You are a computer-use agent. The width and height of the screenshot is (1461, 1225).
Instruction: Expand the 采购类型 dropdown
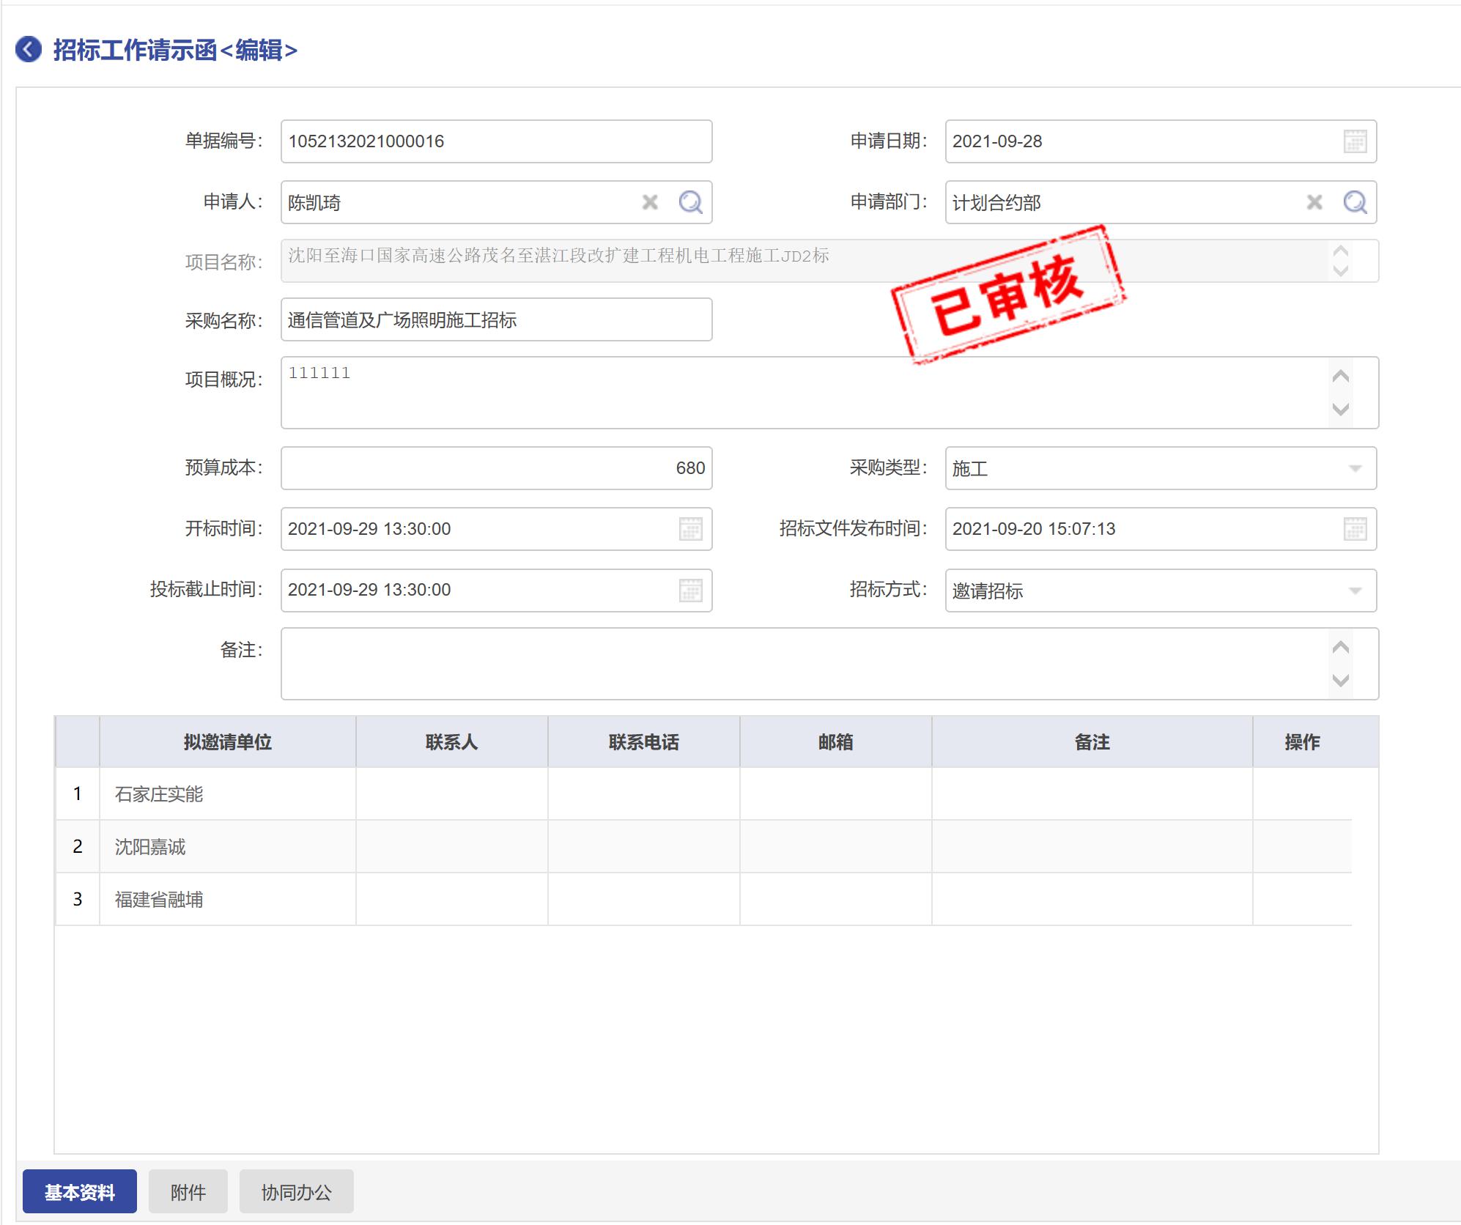click(x=1355, y=468)
